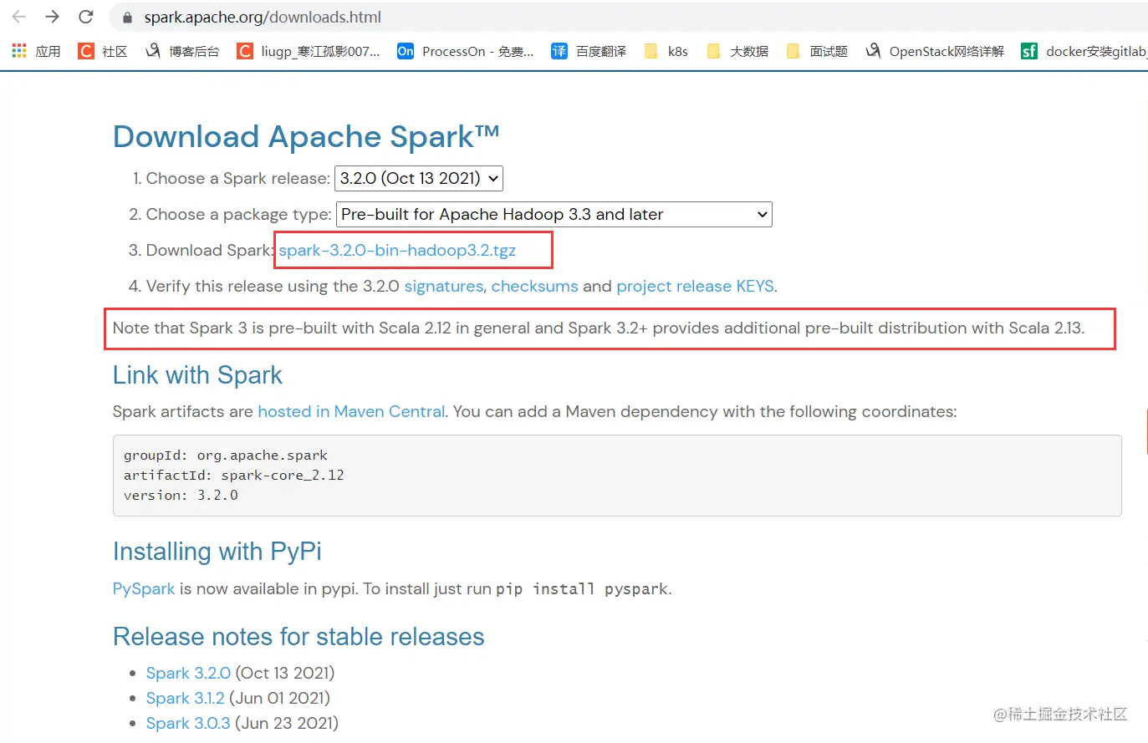Reload the page with refresh icon

85,17
